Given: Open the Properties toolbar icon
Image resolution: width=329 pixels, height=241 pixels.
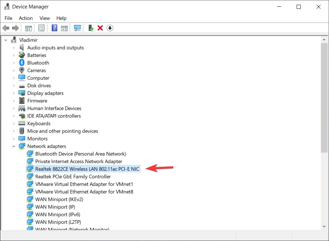Looking at the screenshot, I should (41, 28).
